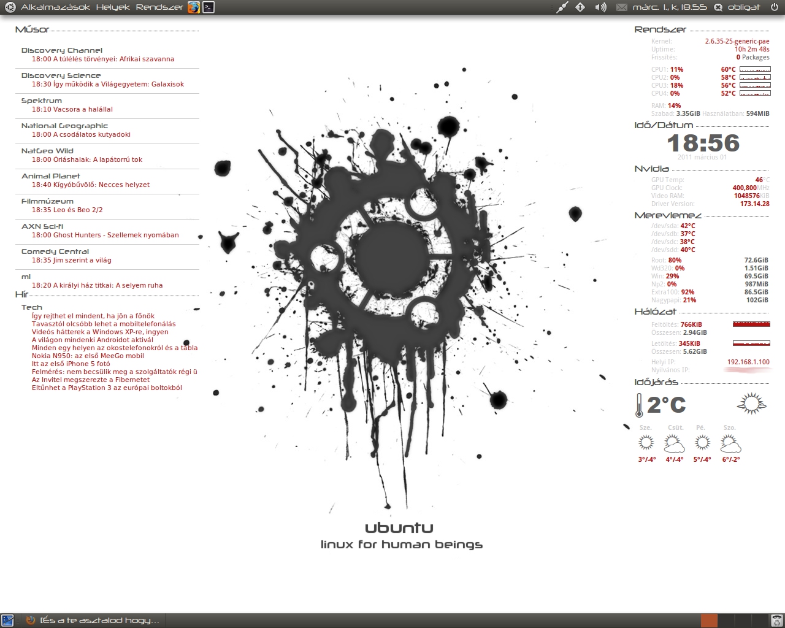Screen dimensions: 785x628
Task: Click the local IP 192.168.1.100
Action: pos(748,362)
